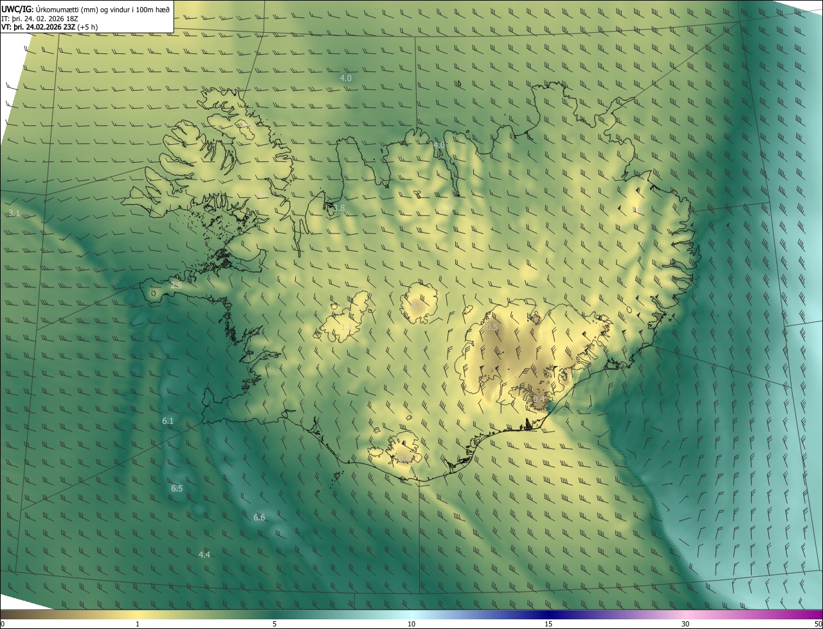Click the color scale tick labeled 50
This screenshot has height=629, width=823.
[818, 624]
